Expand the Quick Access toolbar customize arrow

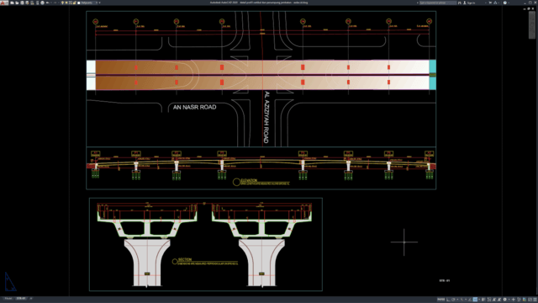coord(99,3)
